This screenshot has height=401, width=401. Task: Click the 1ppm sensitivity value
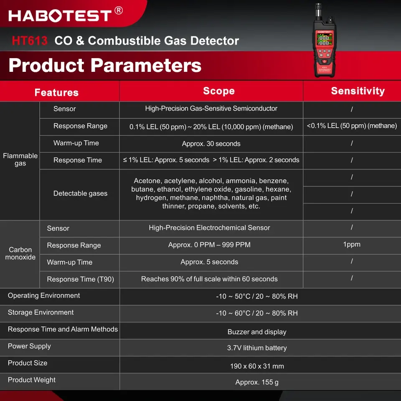[x=352, y=244]
